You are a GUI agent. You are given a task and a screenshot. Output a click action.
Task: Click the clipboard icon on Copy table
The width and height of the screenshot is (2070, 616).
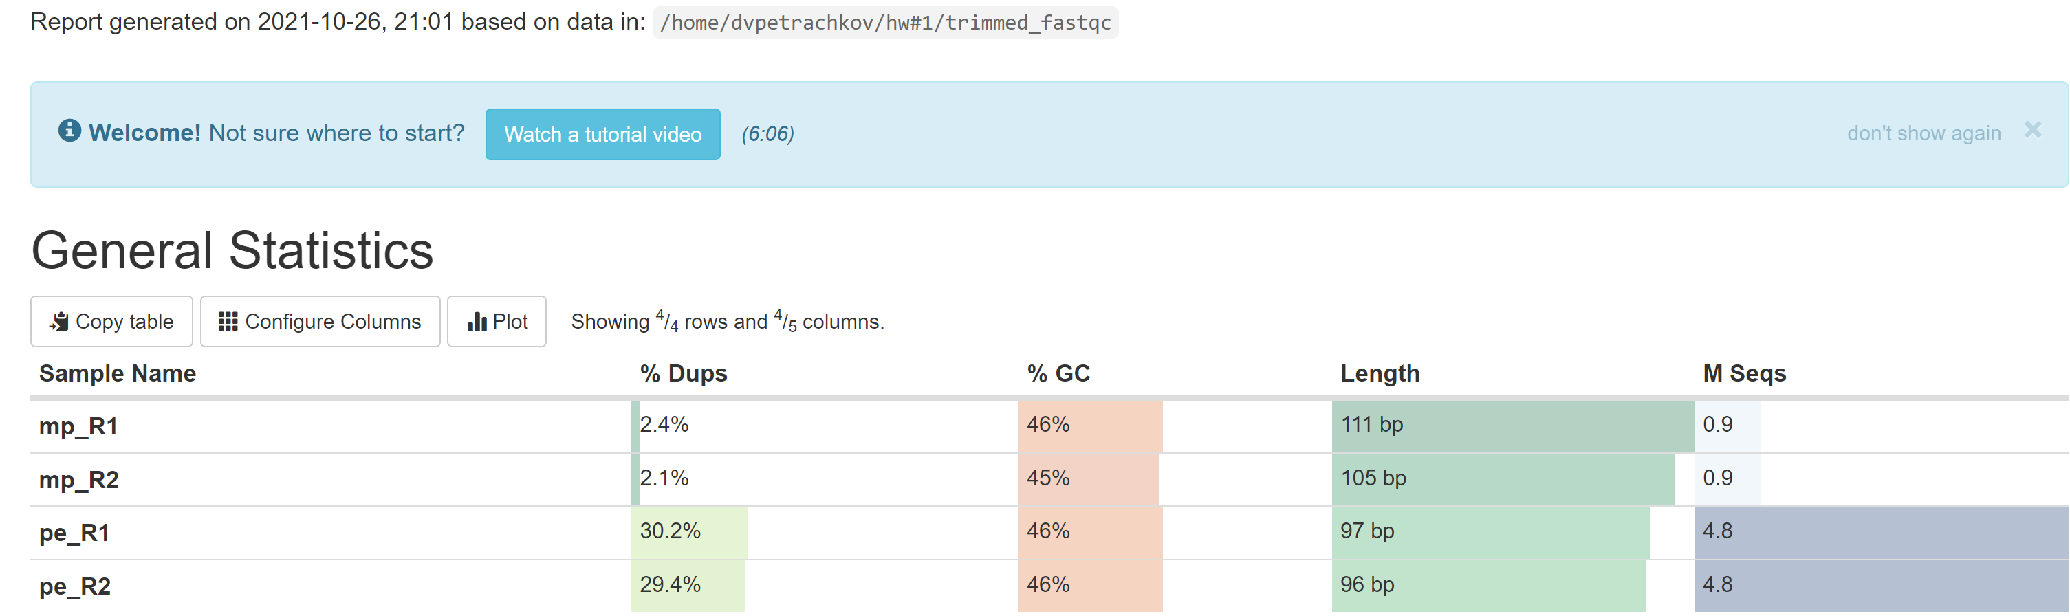pyautogui.click(x=59, y=321)
